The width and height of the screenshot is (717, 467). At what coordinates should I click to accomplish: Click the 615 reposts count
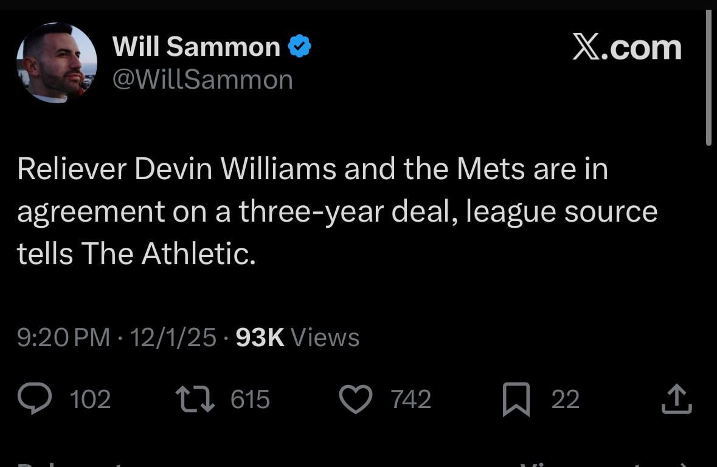click(x=250, y=399)
